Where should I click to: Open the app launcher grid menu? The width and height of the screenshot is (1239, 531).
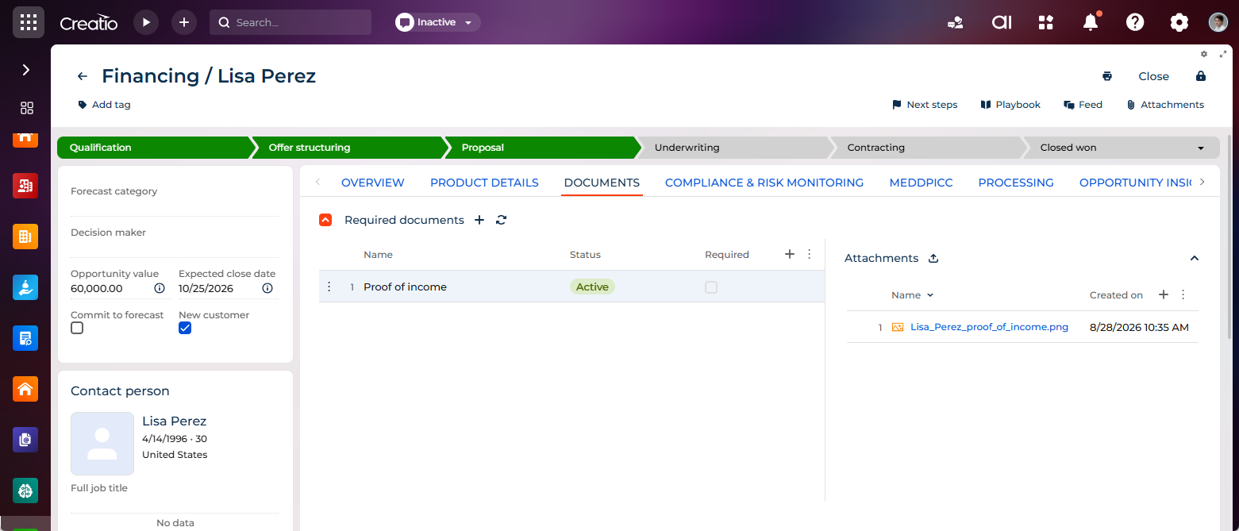click(x=29, y=22)
